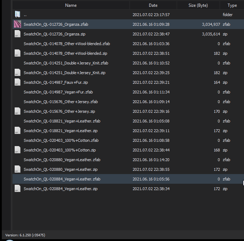Click version text 6.1.250 (r35475)
Screen dimensions: 244x241
[x=32, y=235]
